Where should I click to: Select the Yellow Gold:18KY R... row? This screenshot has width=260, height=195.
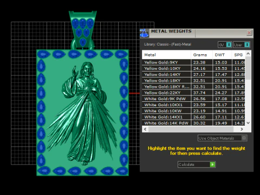click(x=193, y=87)
